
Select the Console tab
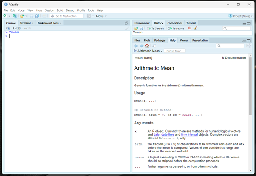11,23
